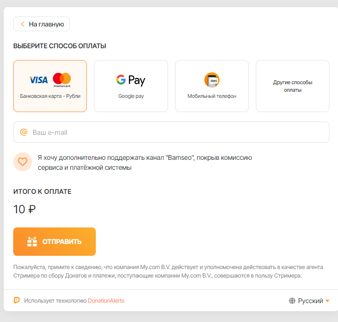Screen dimensions: 338x322
Task: Click the orange ОТПРАВИТЬ button
Action: point(55,242)
